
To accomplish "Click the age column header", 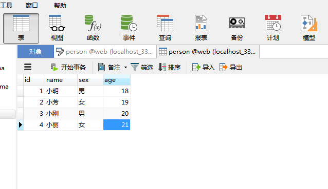I will coord(117,80).
